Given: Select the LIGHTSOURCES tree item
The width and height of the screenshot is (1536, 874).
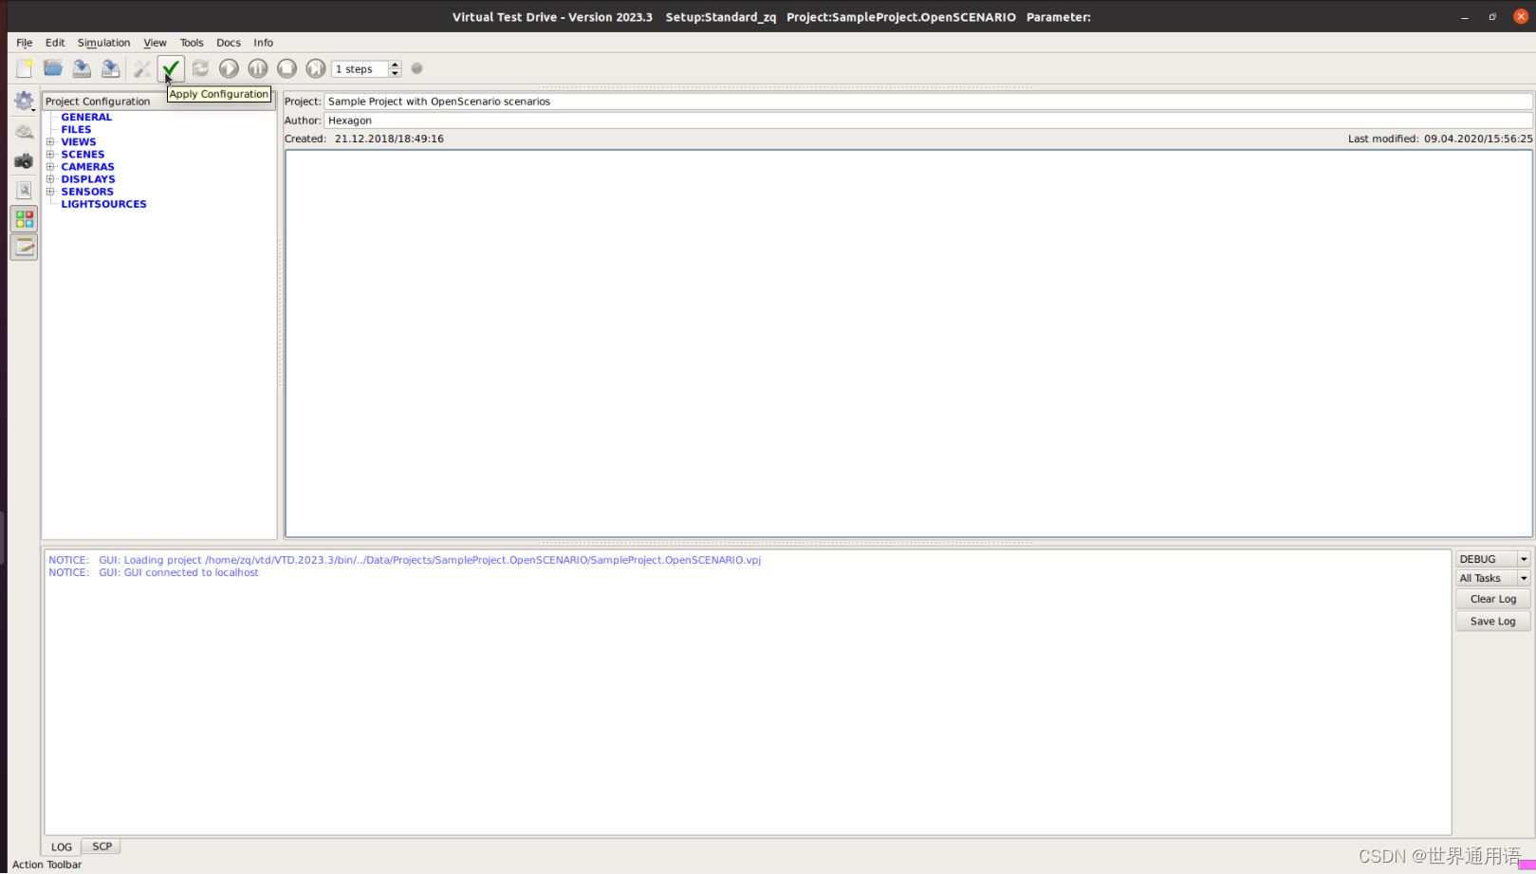Looking at the screenshot, I should click(x=103, y=203).
